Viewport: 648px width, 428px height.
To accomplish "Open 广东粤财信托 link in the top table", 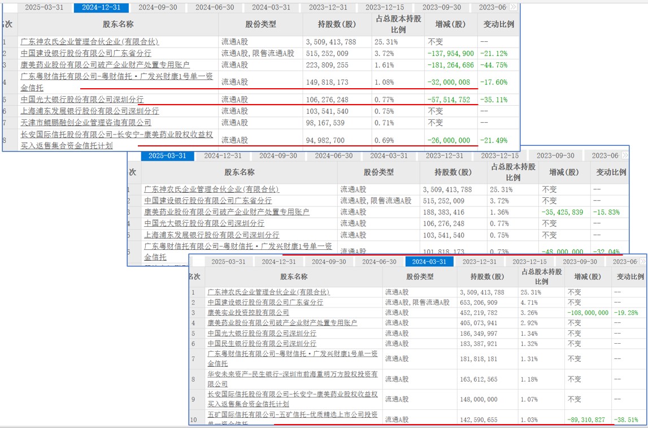I will click(117, 82).
